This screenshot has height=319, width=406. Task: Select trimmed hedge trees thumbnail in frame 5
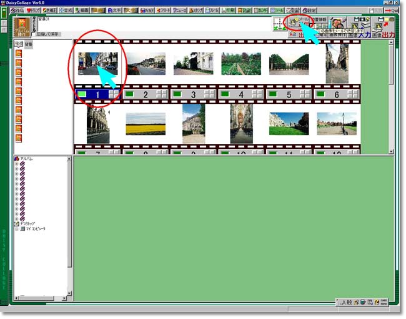pyautogui.click(x=289, y=64)
